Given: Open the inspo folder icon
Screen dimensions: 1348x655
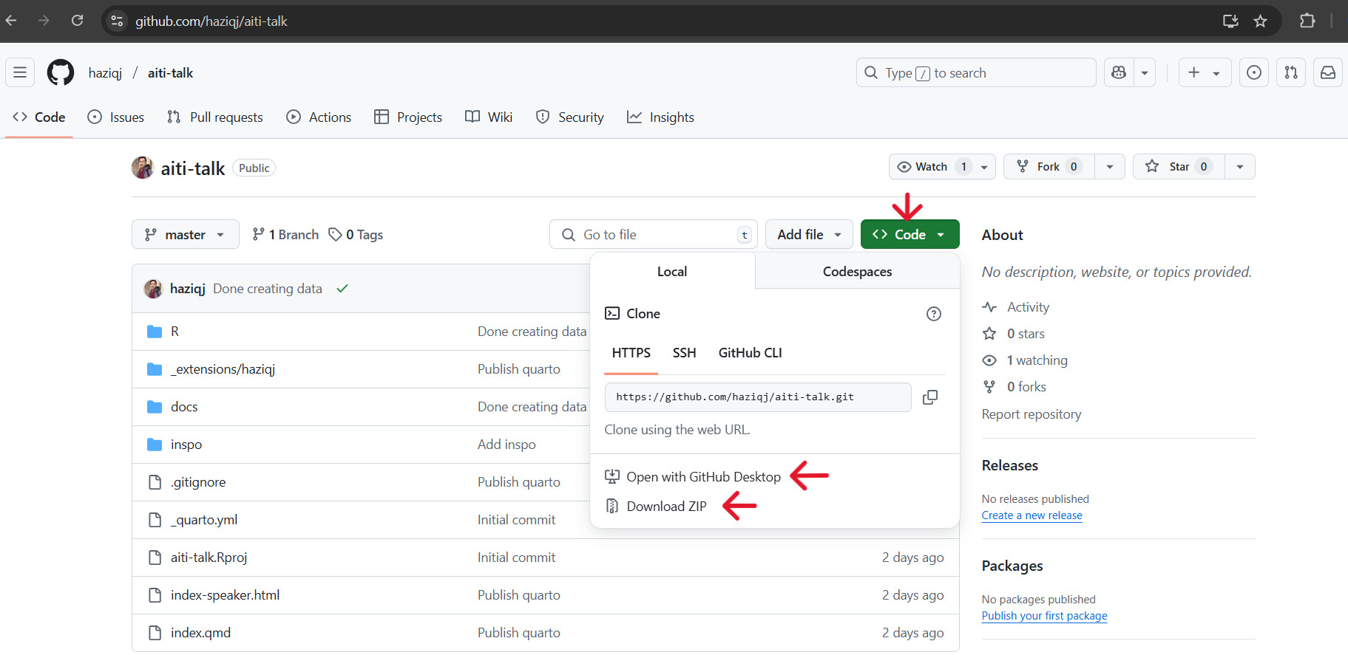Looking at the screenshot, I should (x=155, y=445).
